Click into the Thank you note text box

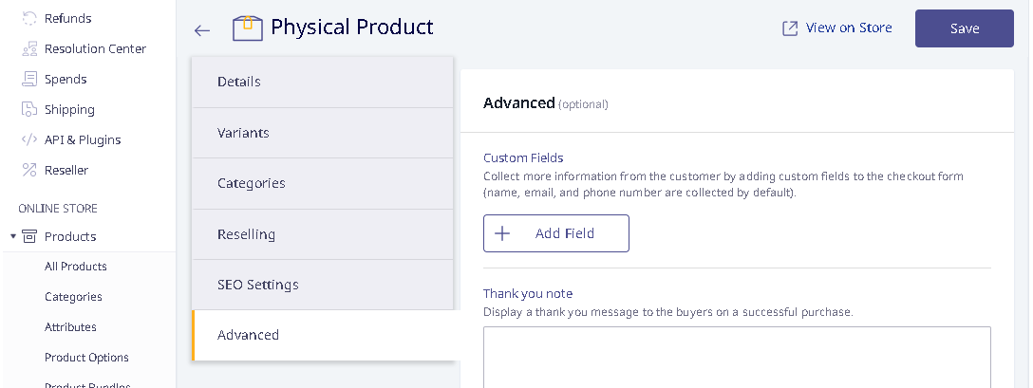click(x=737, y=357)
